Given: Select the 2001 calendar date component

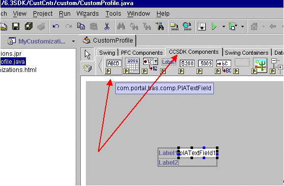Looking at the screenshot, I should pos(132,66).
